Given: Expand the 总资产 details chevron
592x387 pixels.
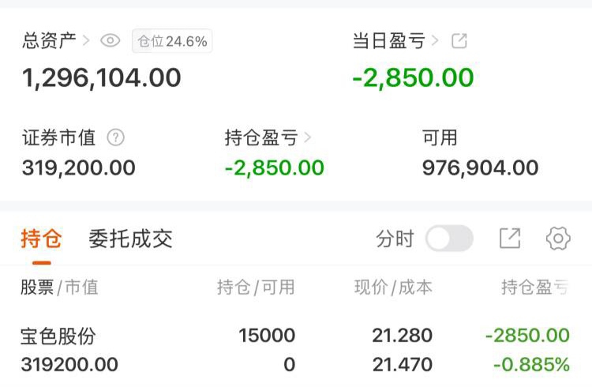Looking at the screenshot, I should click(x=86, y=41).
